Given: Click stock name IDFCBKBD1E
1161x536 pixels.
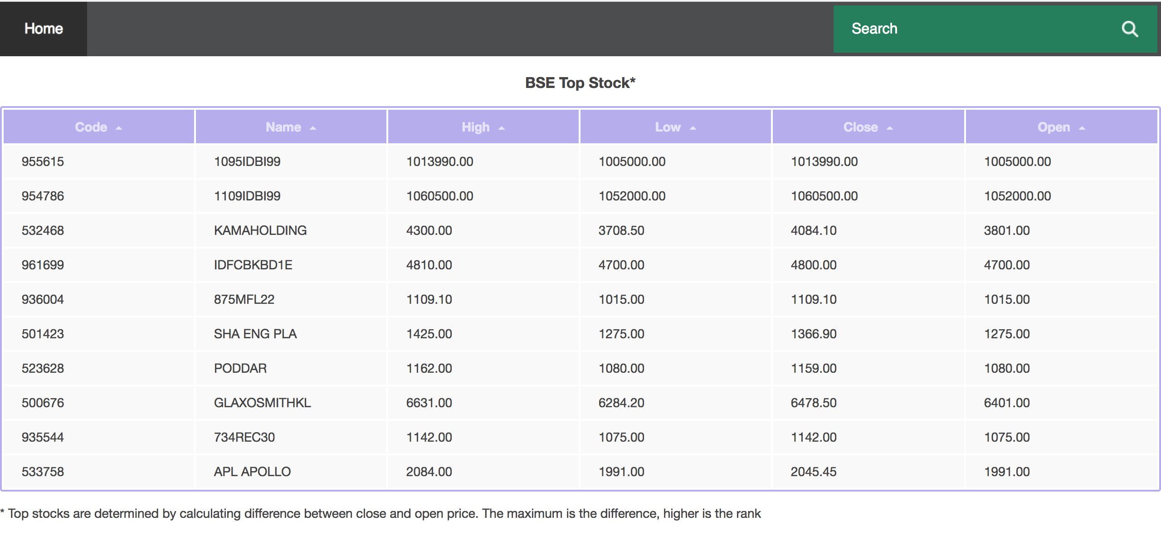Looking at the screenshot, I should pos(253,265).
